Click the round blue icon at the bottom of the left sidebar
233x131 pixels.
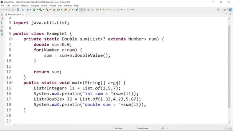tap(2, 34)
